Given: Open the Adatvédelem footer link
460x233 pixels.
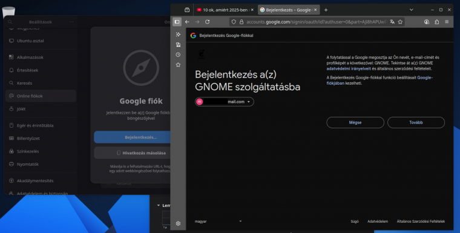Looking at the screenshot, I should pyautogui.click(x=378, y=222).
